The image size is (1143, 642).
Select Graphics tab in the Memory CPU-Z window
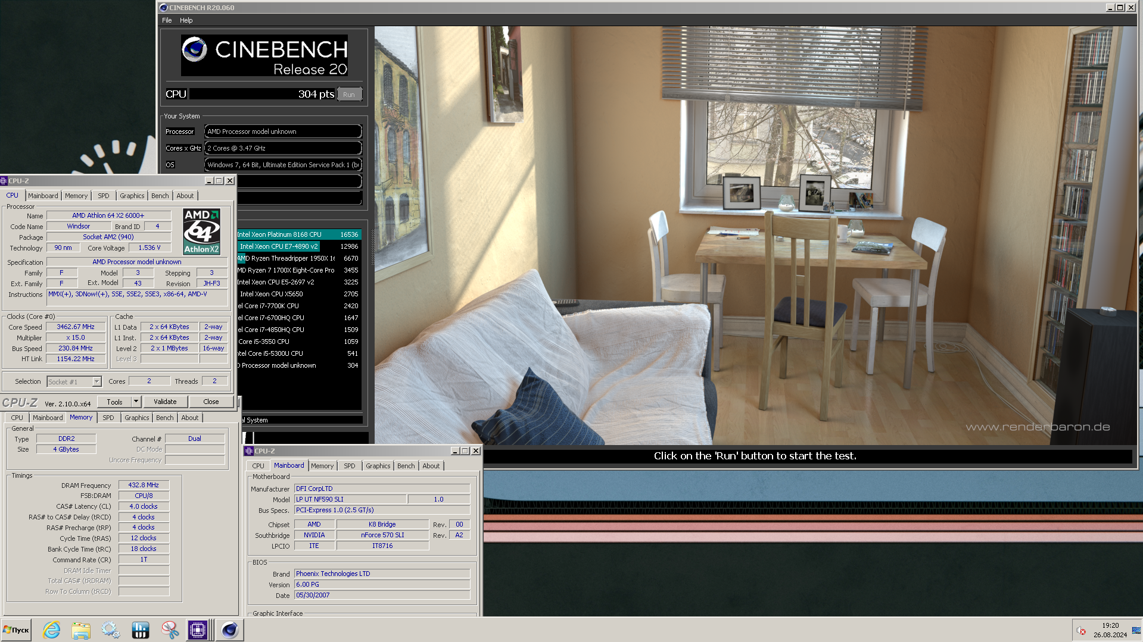(137, 418)
